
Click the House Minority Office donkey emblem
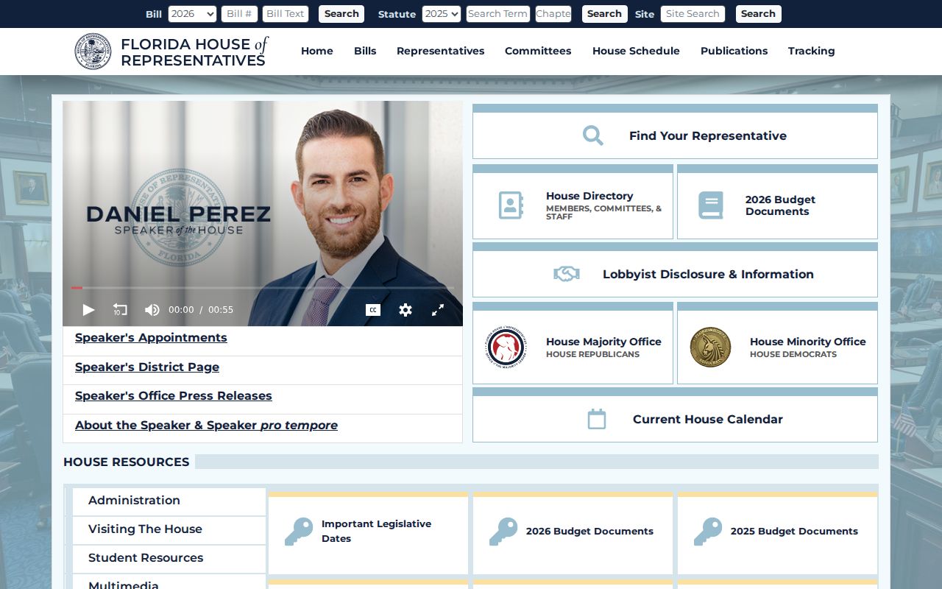point(710,348)
